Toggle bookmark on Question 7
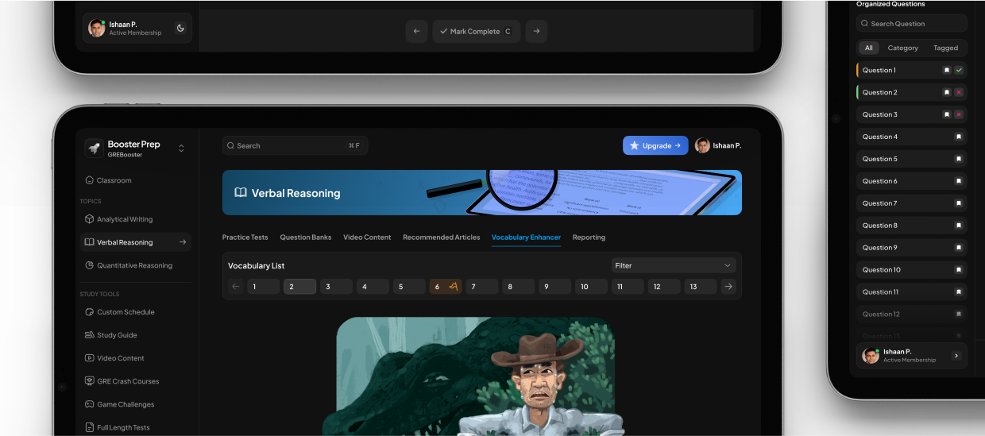This screenshot has height=436, width=985. [x=959, y=203]
